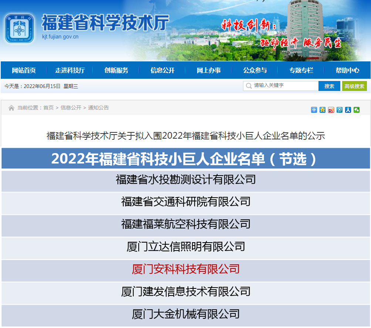Share via Tencent Weibo icon

pos(340,109)
